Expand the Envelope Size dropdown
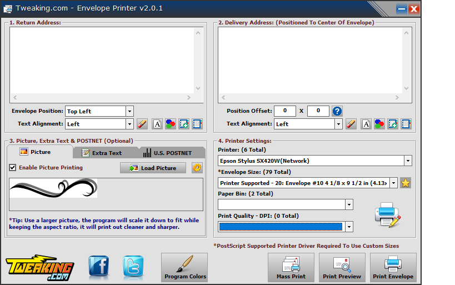455x285 pixels. click(x=393, y=183)
